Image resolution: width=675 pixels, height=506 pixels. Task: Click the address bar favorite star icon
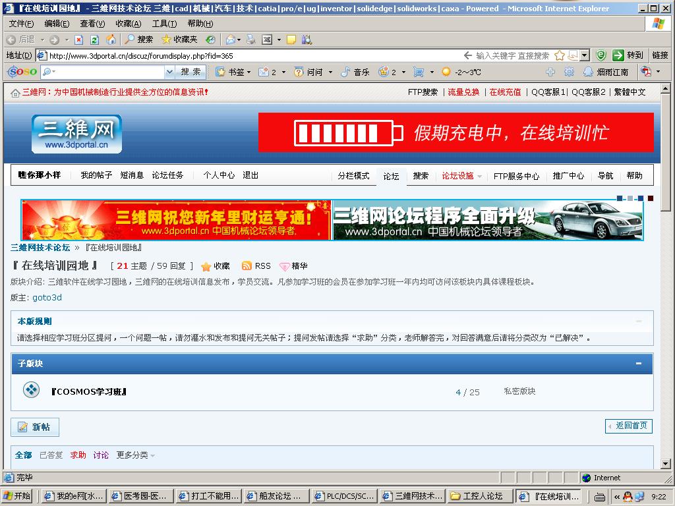click(x=560, y=55)
